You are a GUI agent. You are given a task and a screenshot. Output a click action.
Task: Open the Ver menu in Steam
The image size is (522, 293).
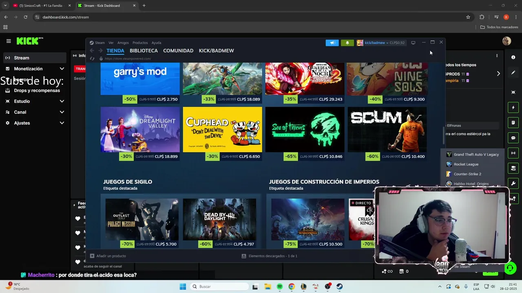tap(111, 43)
